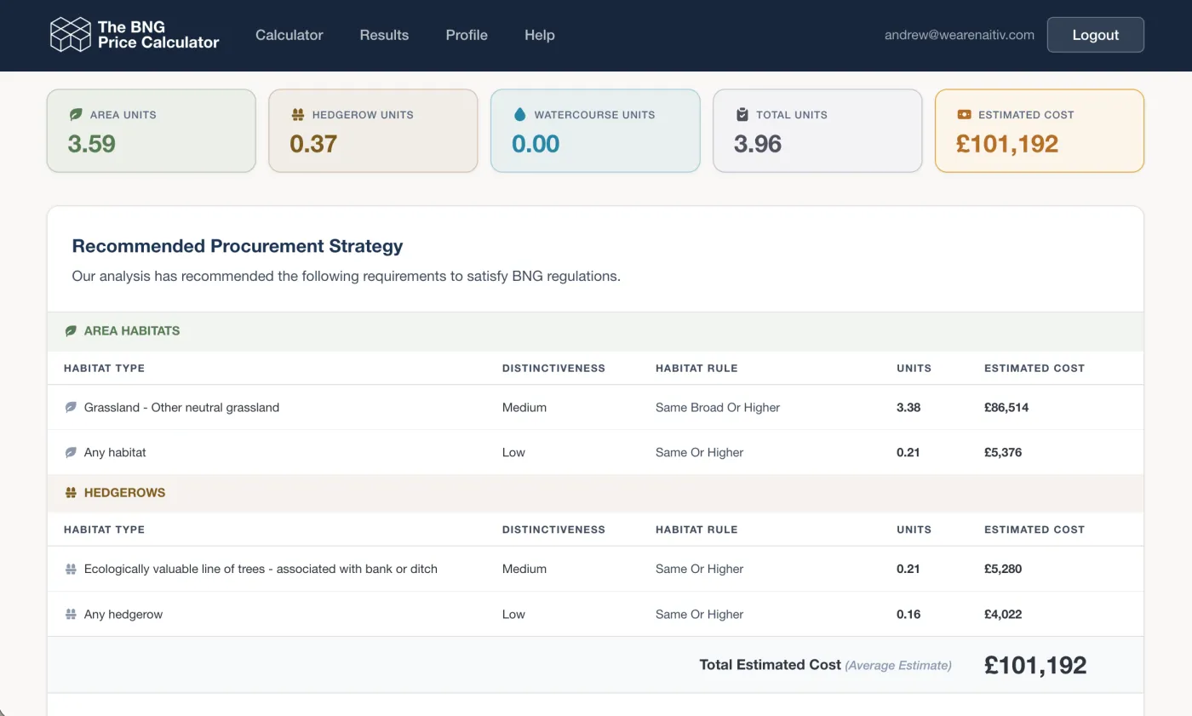Click the Total Units value 3.96
Image resolution: width=1192 pixels, height=716 pixels.
[758, 144]
